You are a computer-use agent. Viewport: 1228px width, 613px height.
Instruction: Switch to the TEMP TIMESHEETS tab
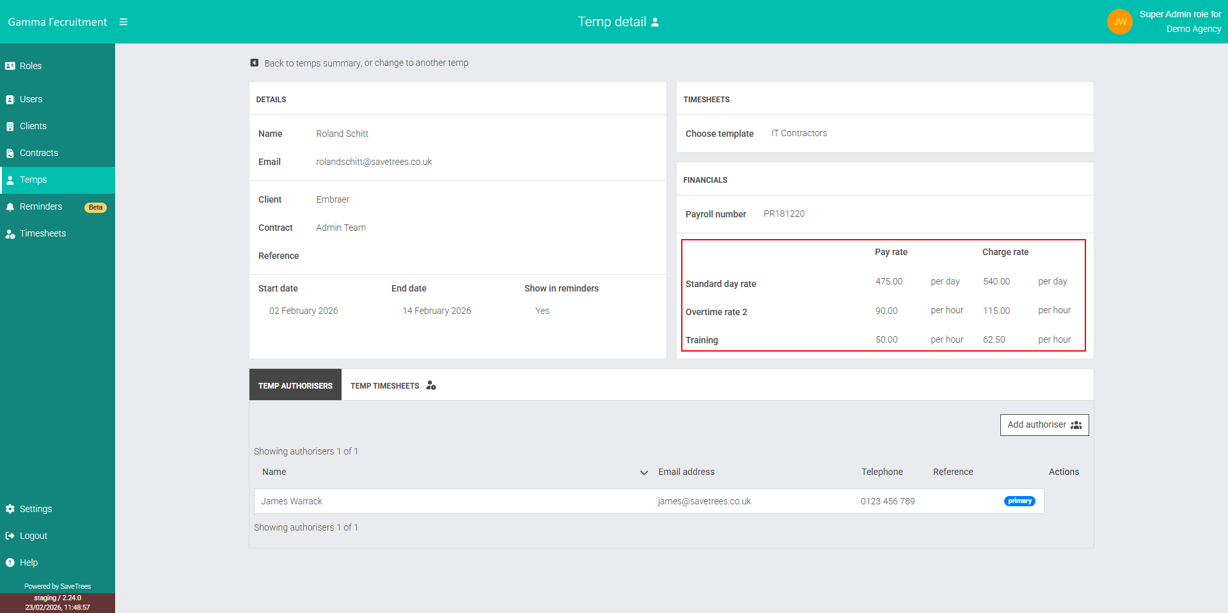tap(384, 385)
